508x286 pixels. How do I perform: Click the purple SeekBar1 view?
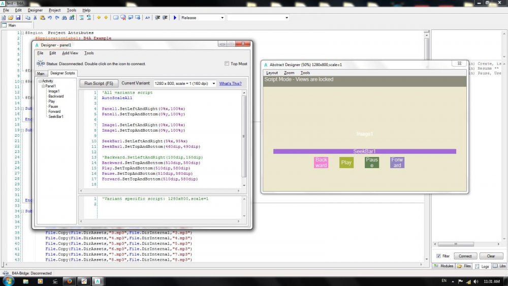point(364,151)
